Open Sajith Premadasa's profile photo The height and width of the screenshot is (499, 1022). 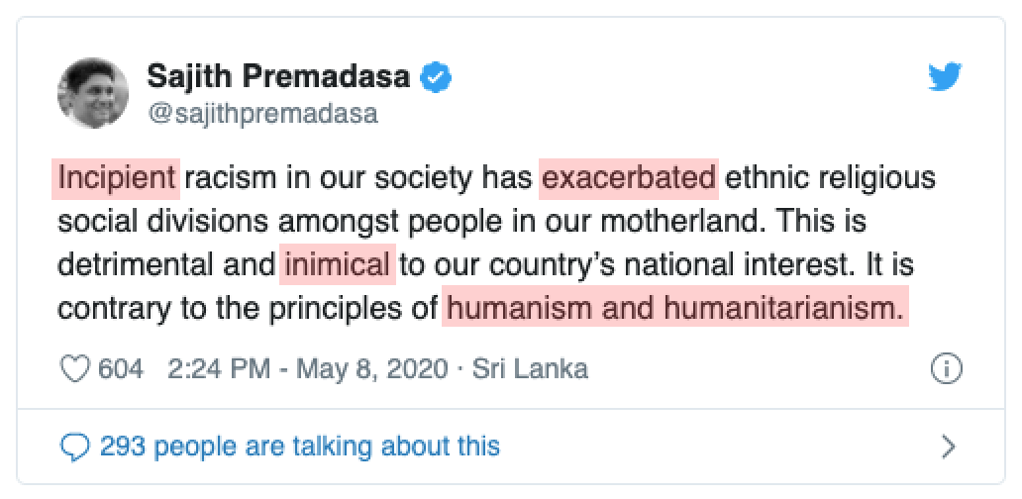click(x=93, y=93)
